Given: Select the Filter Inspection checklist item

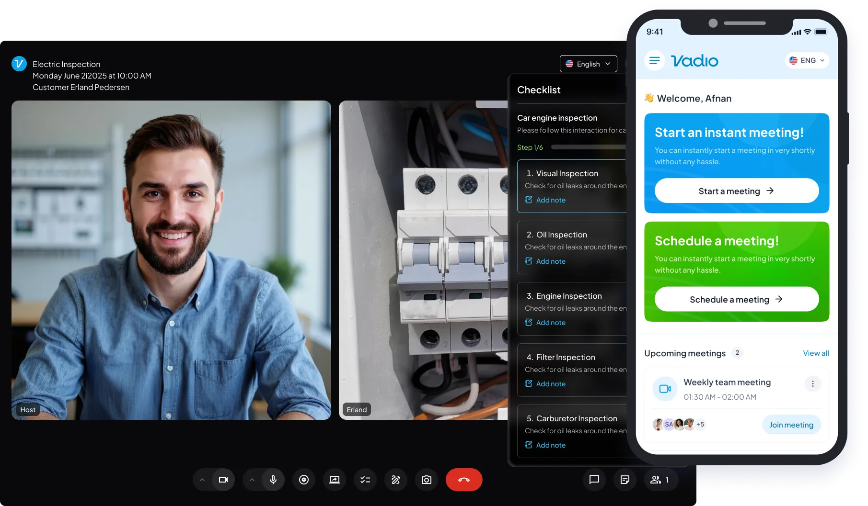Looking at the screenshot, I should (x=572, y=370).
